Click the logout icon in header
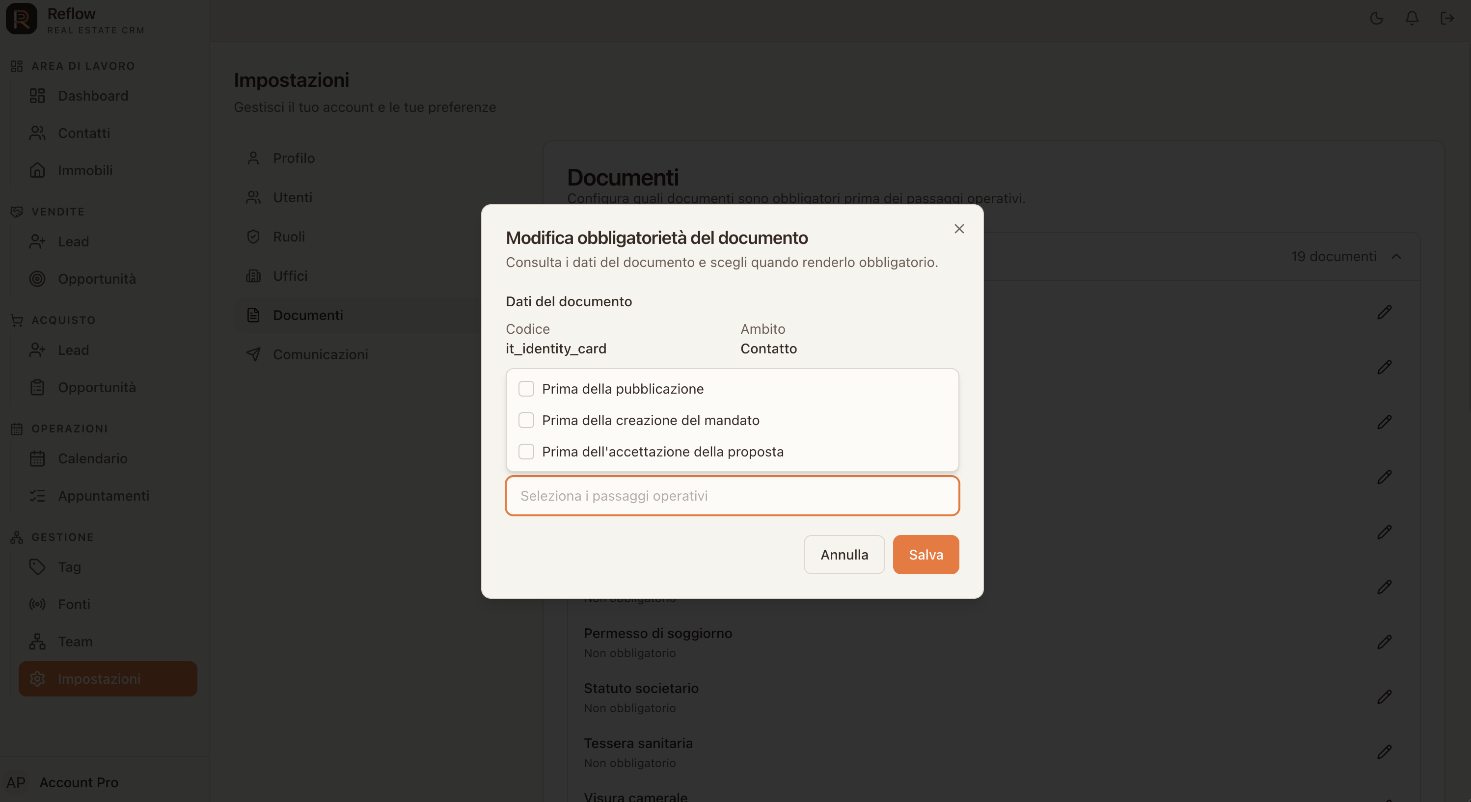Image resolution: width=1471 pixels, height=802 pixels. pyautogui.click(x=1447, y=18)
